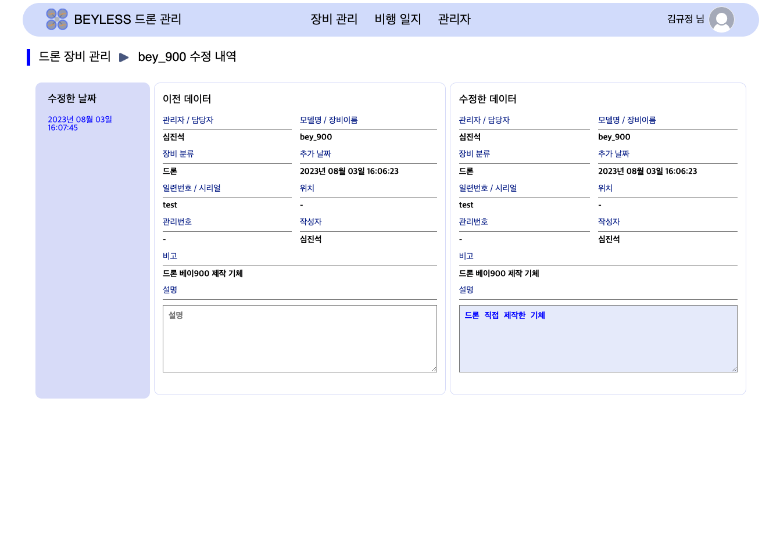Click the 설명 textarea containing 드론 직접 제작한 기체

597,339
